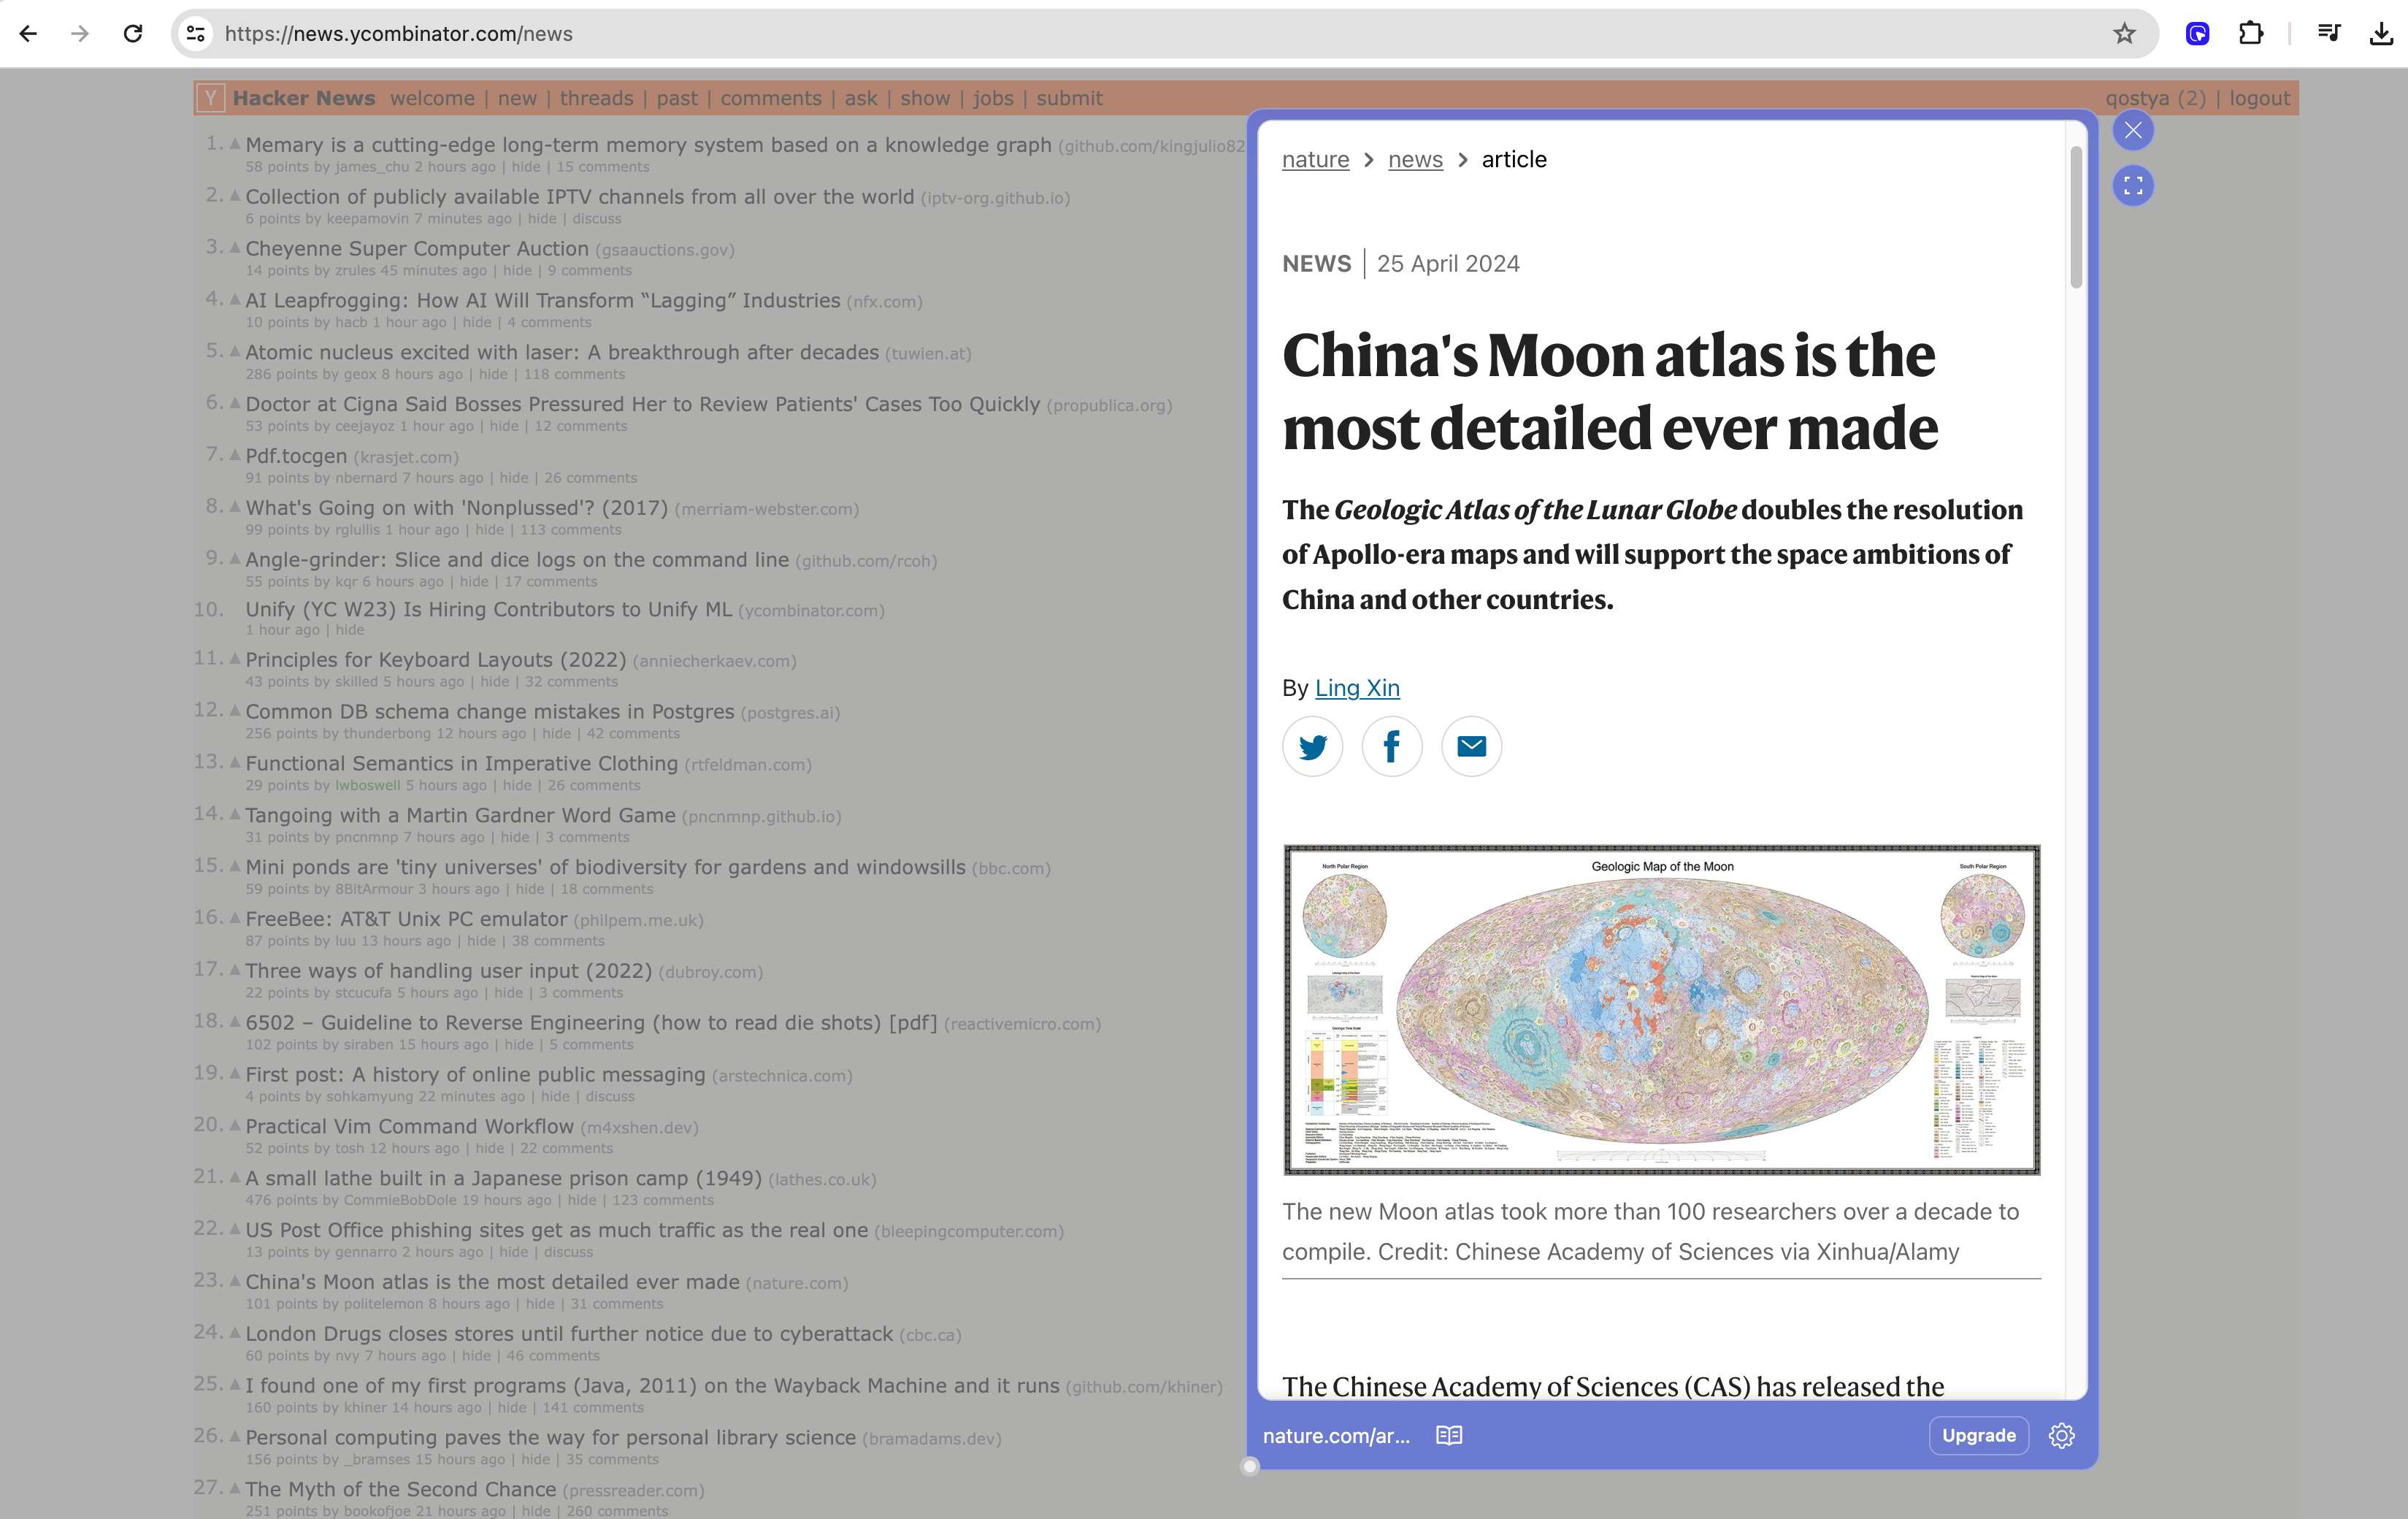Open Three ways of handling user input
This screenshot has width=2408, height=1519.
[x=448, y=971]
